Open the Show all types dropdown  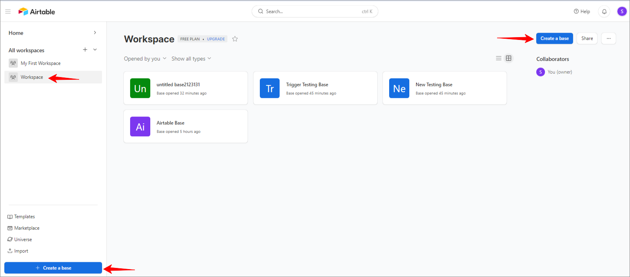[x=191, y=58]
